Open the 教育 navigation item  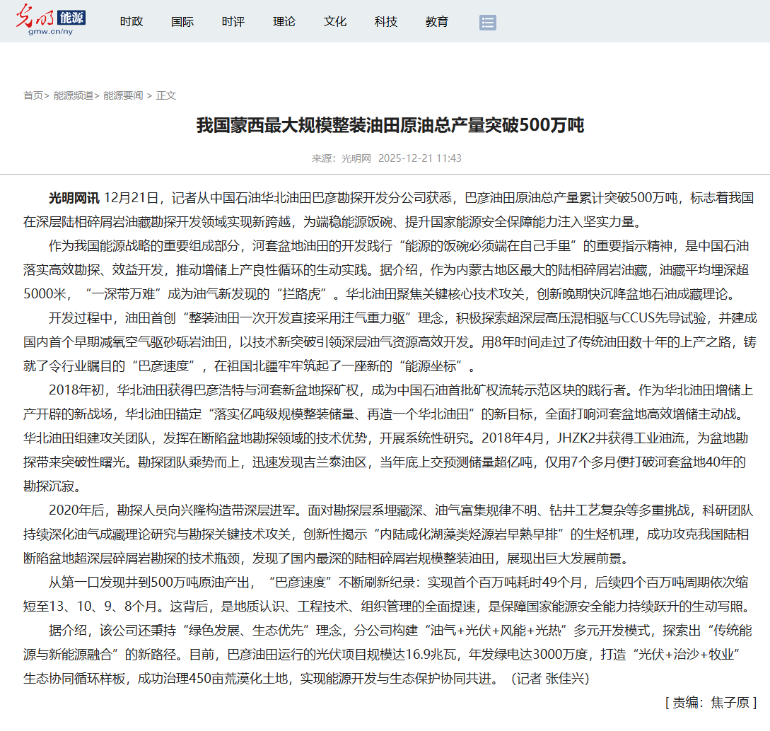(x=437, y=22)
